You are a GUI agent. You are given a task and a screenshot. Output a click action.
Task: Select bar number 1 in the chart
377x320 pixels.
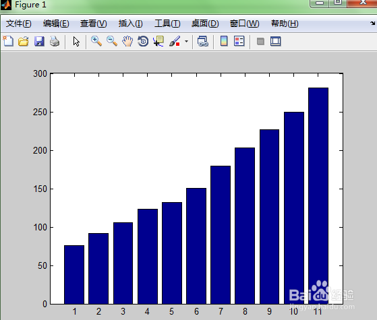click(x=74, y=275)
